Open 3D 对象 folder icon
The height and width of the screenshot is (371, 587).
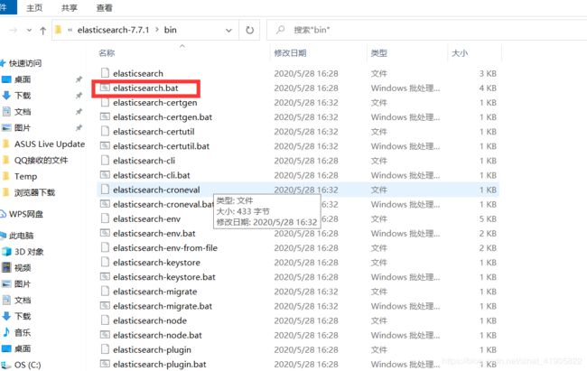coord(6,252)
